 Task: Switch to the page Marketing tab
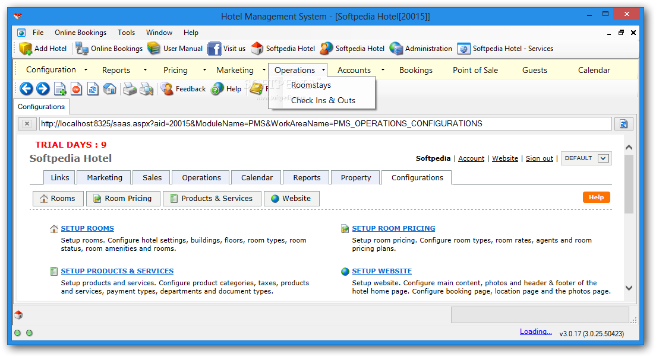tap(105, 177)
